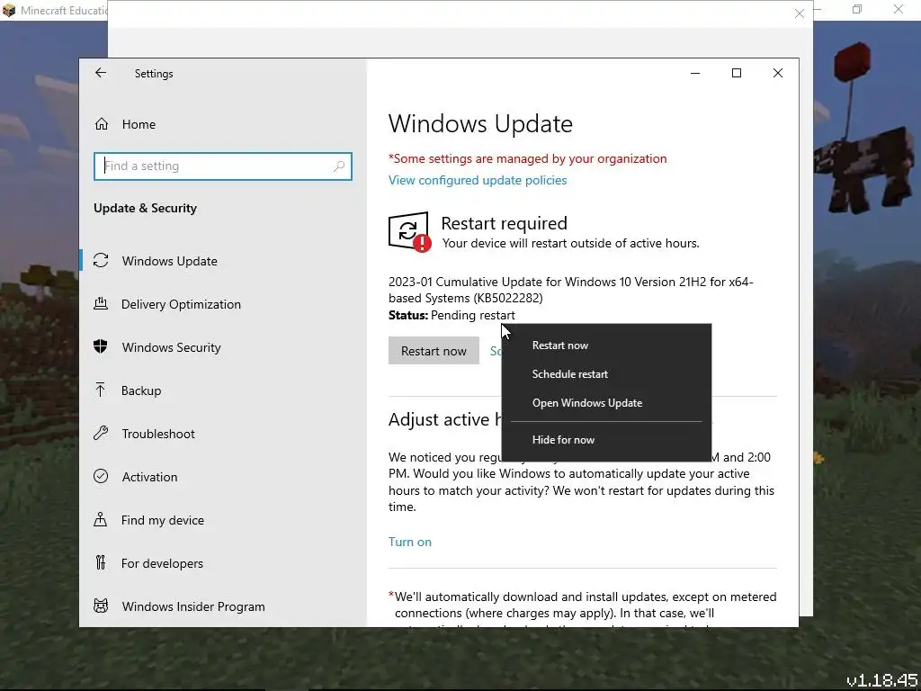Click the Minecraft version v1.18.45 text
The image size is (921, 691).
pyautogui.click(x=881, y=680)
